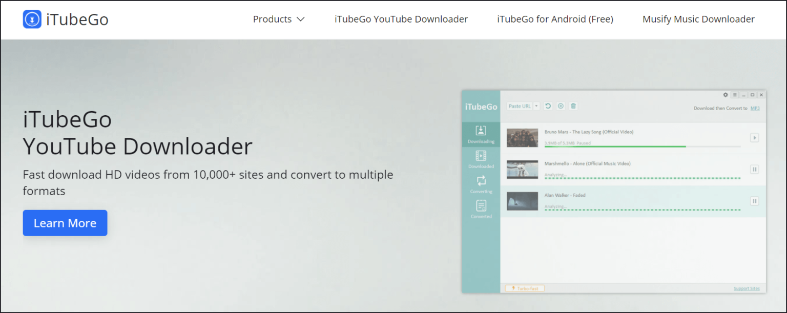The width and height of the screenshot is (787, 313).
Task: Open settings gear in app window
Action: [725, 95]
